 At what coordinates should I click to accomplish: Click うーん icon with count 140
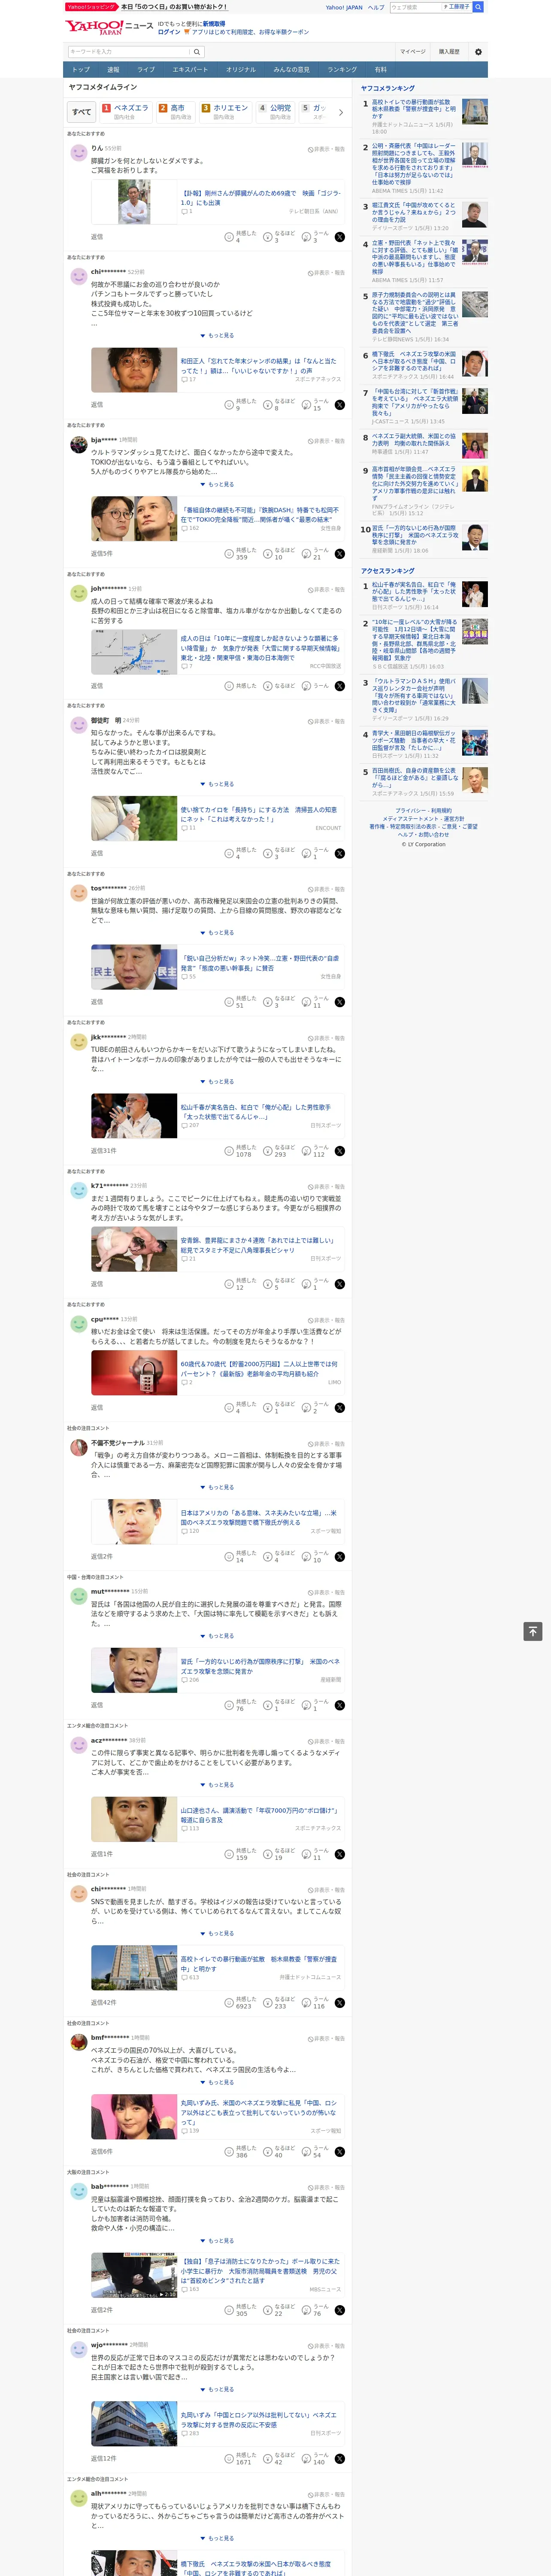[307, 2459]
